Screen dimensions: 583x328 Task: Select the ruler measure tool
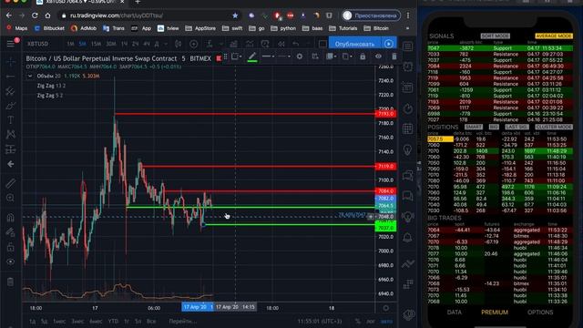pyautogui.click(x=10, y=183)
